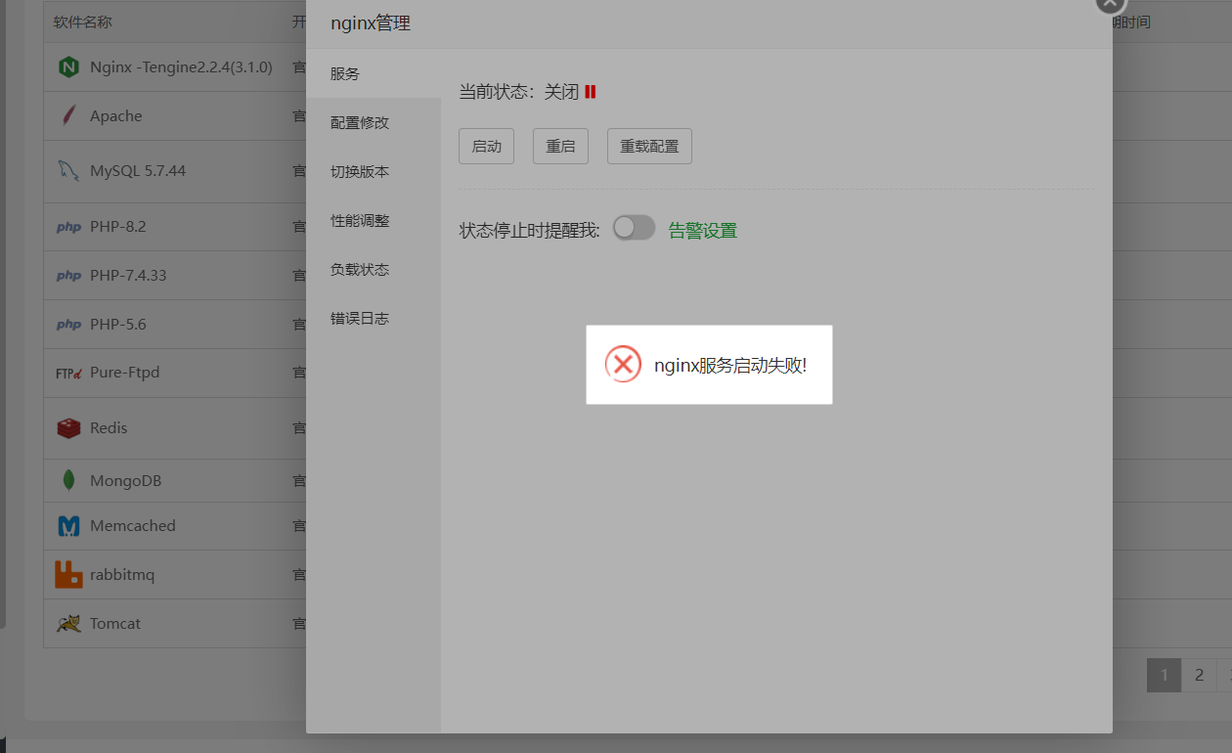The image size is (1232, 753).
Task: Click the 软件名称 column header
Action: coord(83,22)
